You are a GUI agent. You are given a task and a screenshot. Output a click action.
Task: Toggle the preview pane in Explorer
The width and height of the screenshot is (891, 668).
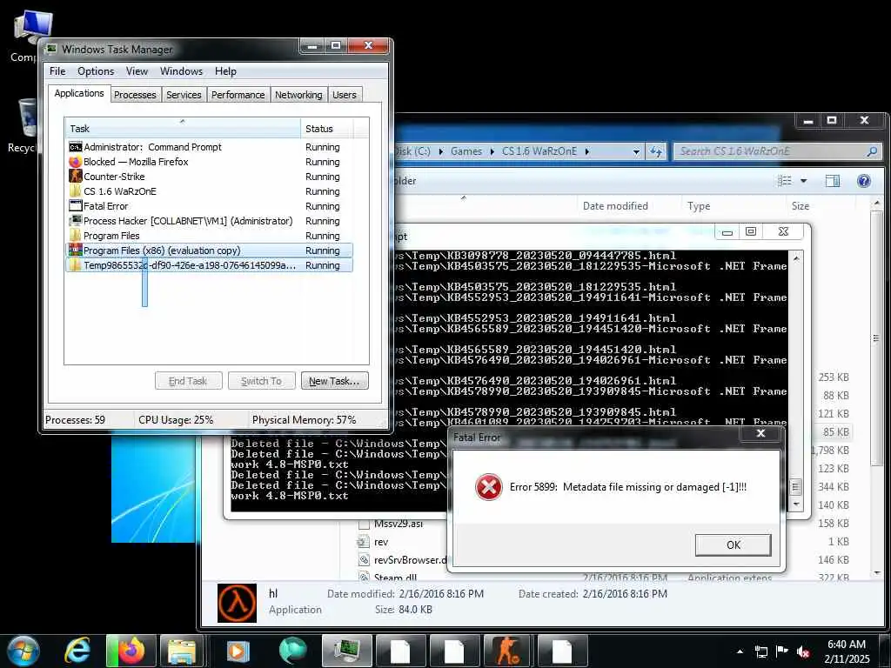[x=833, y=181]
